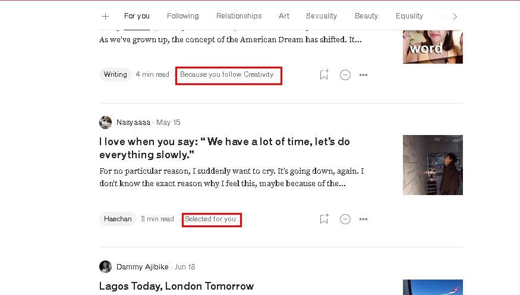Click the Haechan tag chip

118,219
